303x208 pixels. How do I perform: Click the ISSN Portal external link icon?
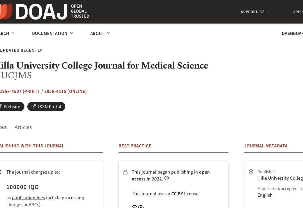click(x=34, y=106)
